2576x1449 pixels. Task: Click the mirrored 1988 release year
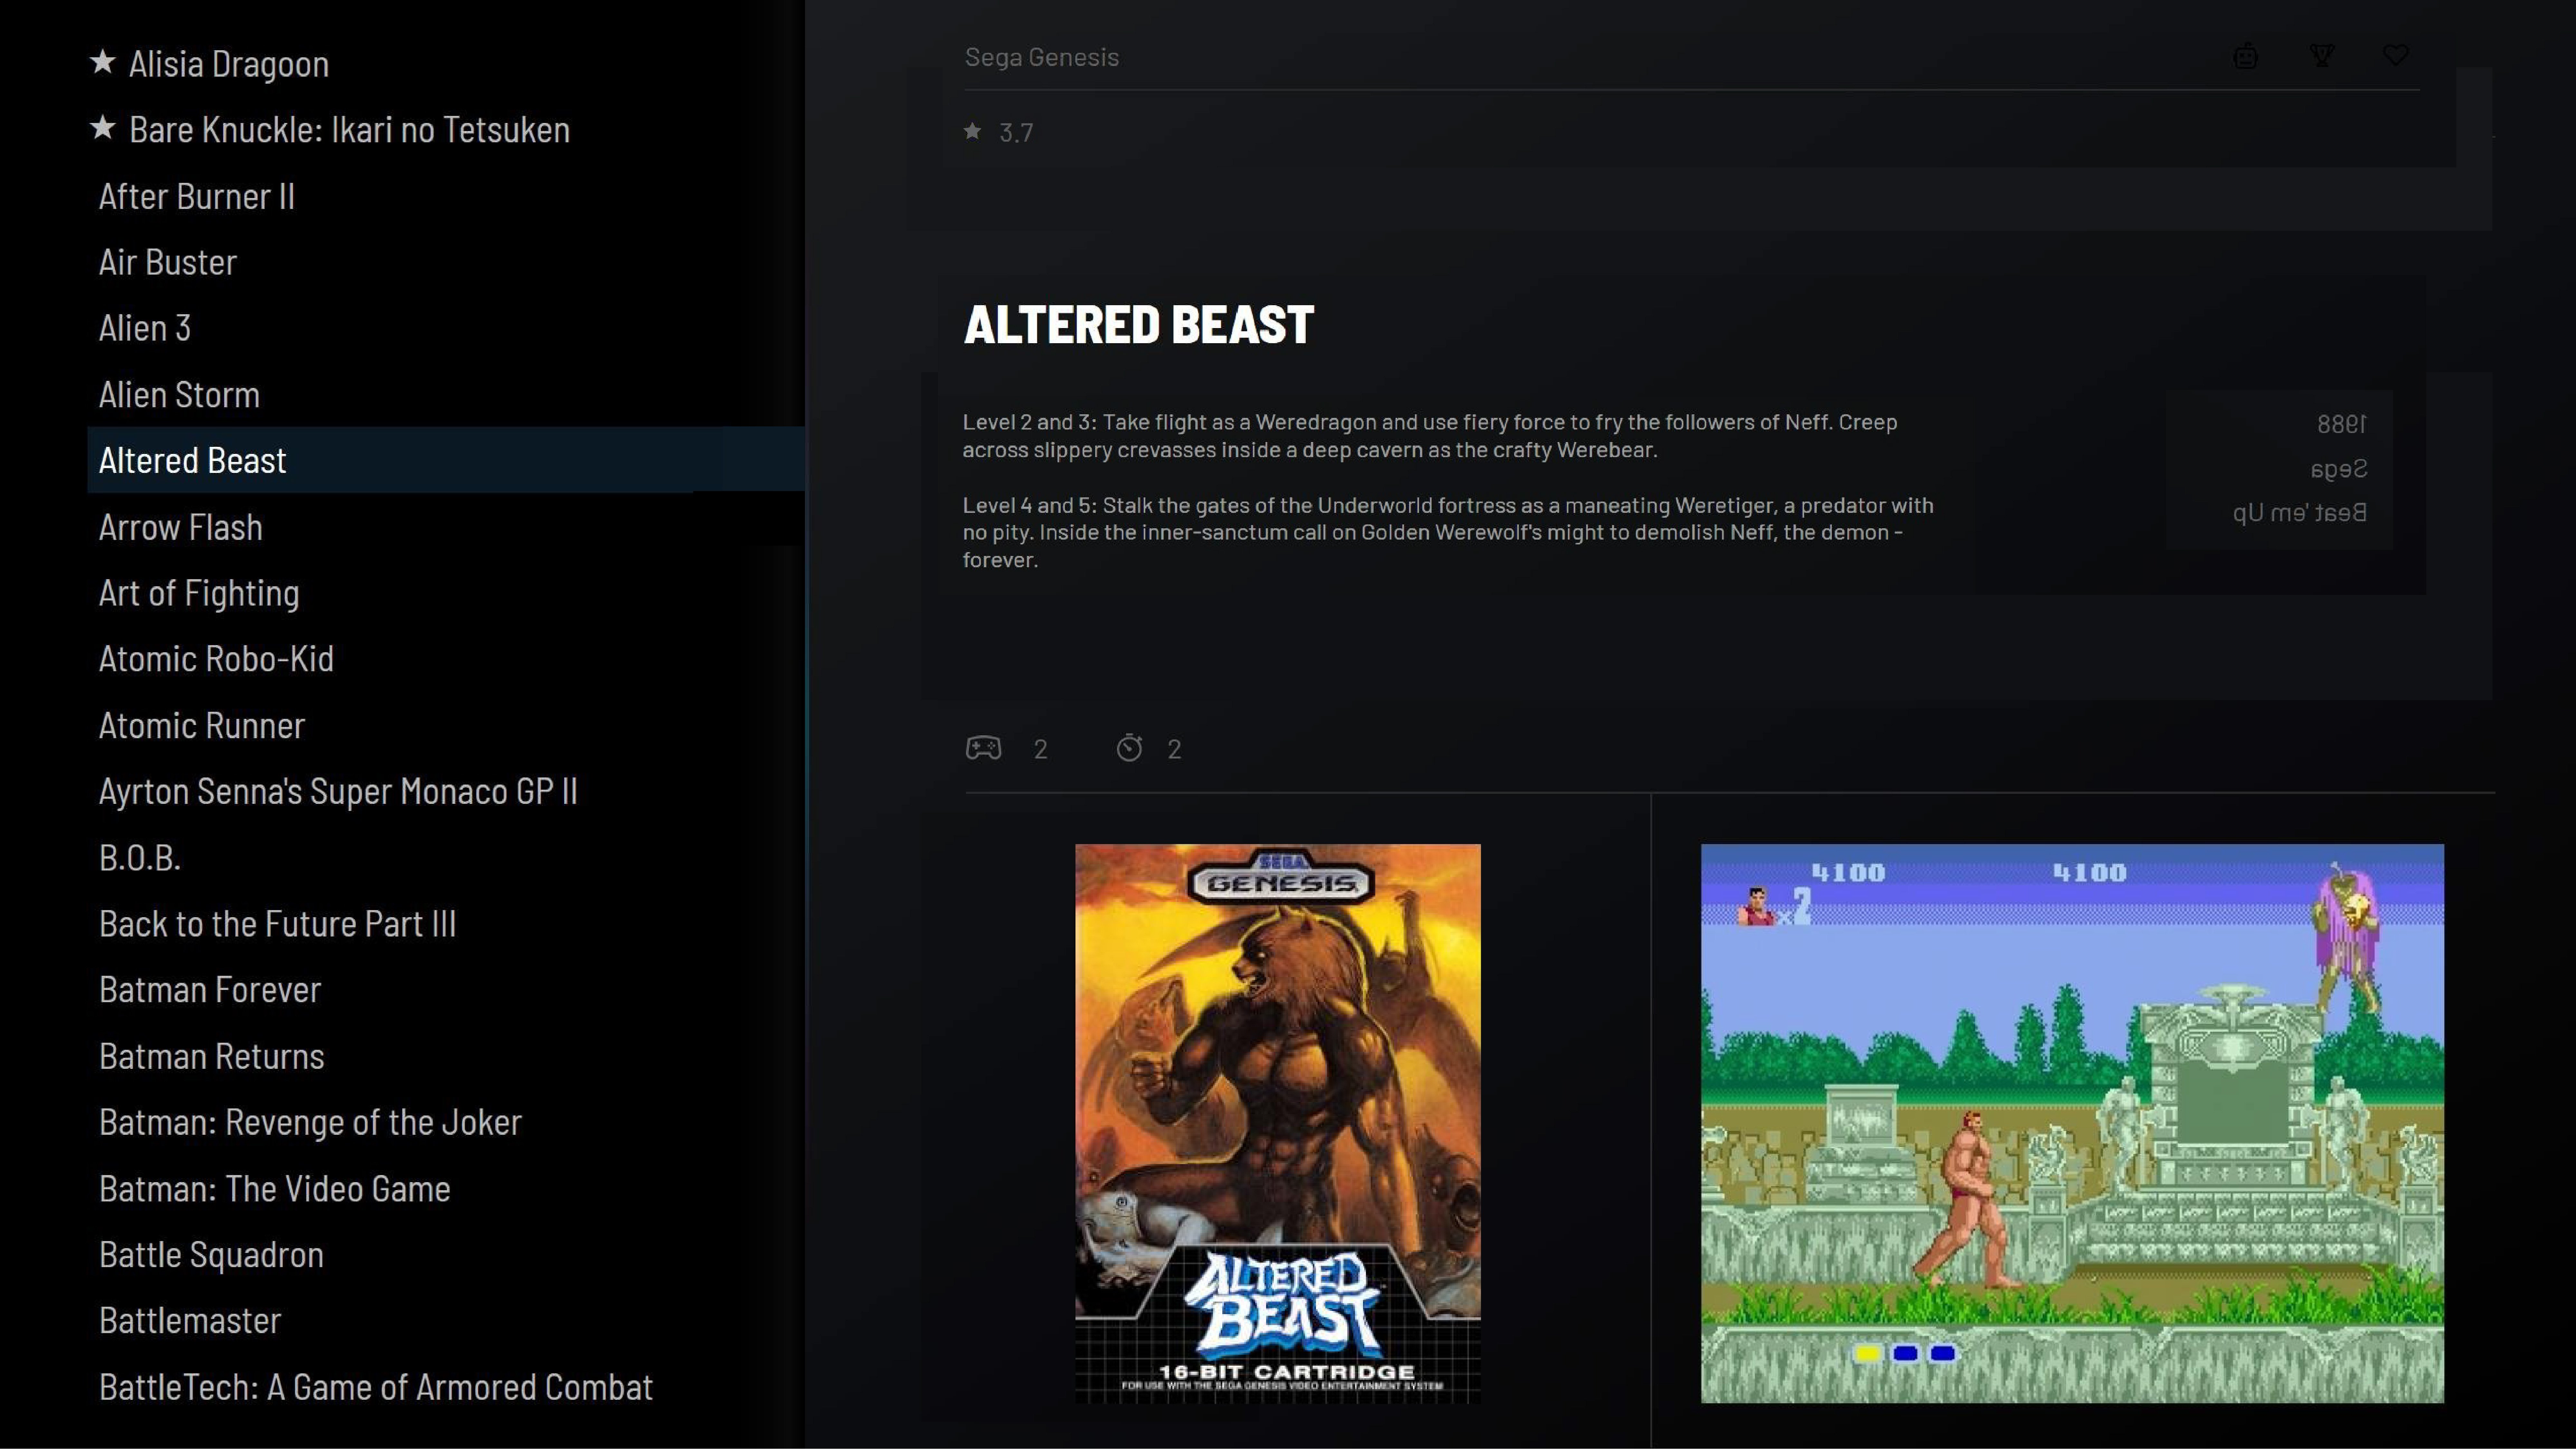pyautogui.click(x=2342, y=424)
